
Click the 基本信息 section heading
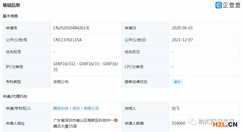pos(10,16)
